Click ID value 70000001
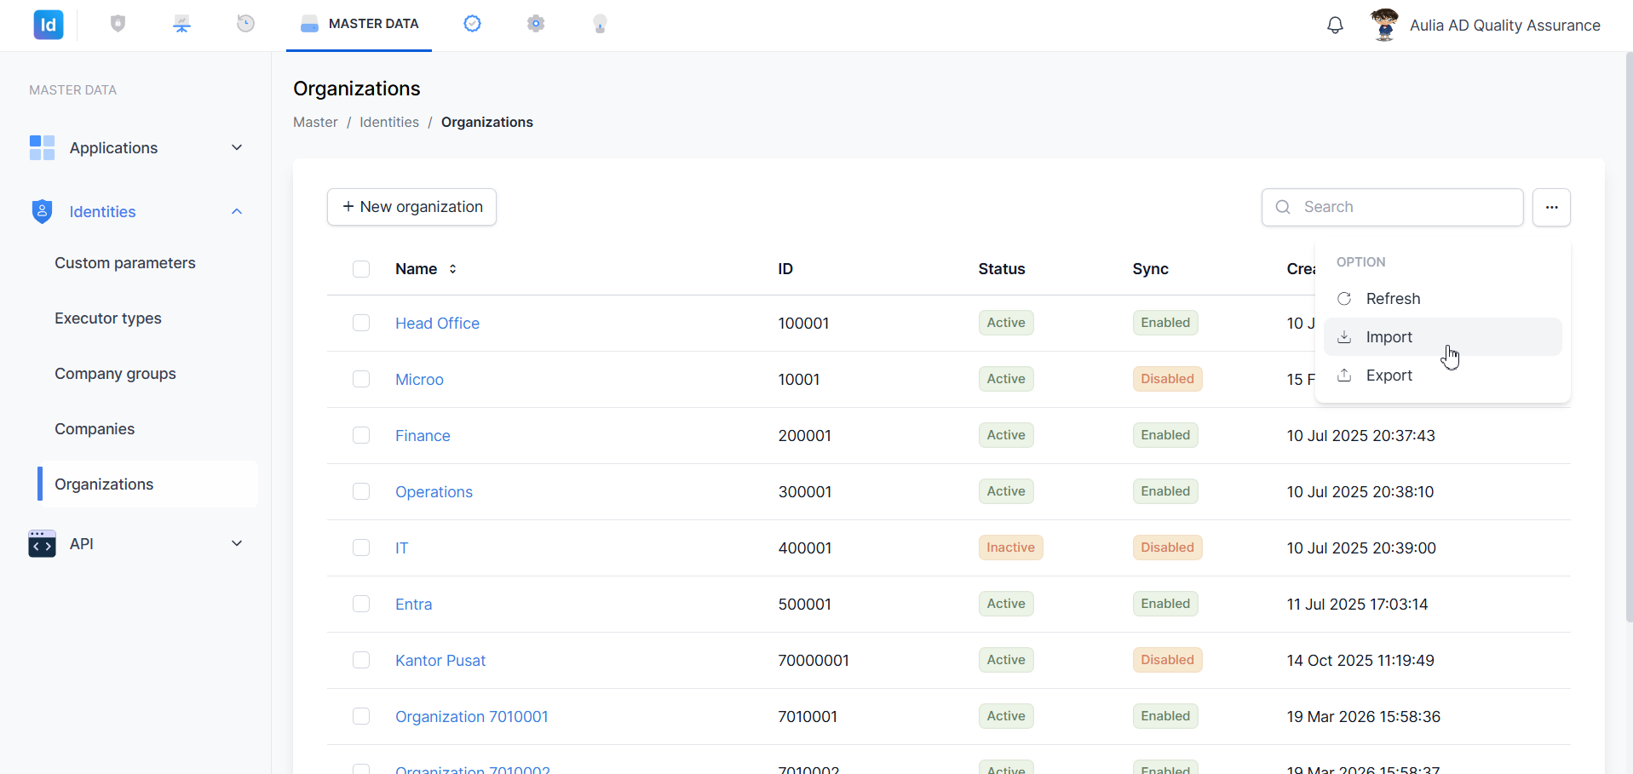 [814, 661]
